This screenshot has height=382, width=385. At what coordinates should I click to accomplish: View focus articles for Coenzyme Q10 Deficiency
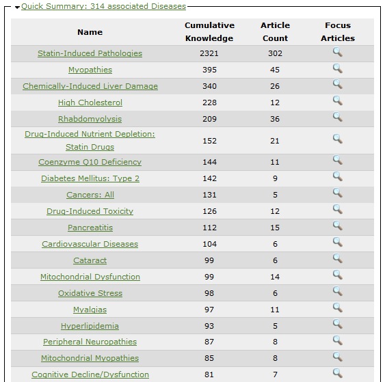coord(338,160)
